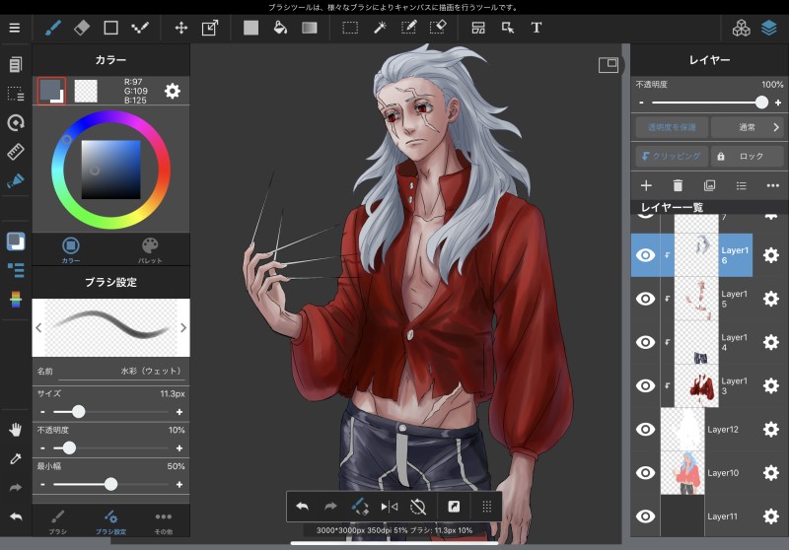
Task: Select the Selection Pen tool
Action: 408,28
